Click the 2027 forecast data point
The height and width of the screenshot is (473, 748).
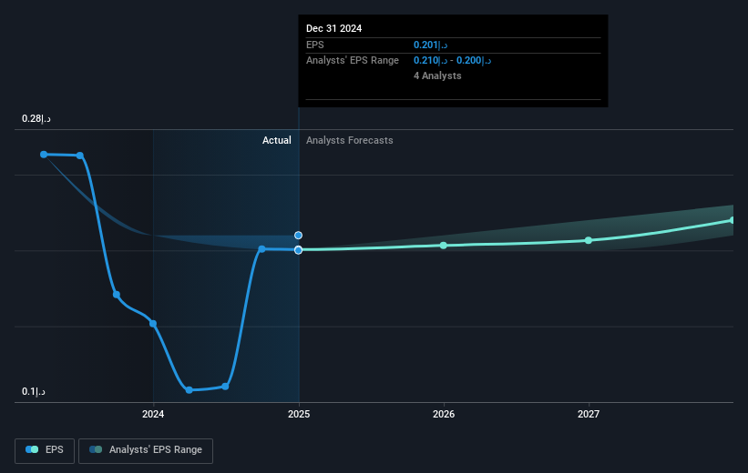(589, 240)
